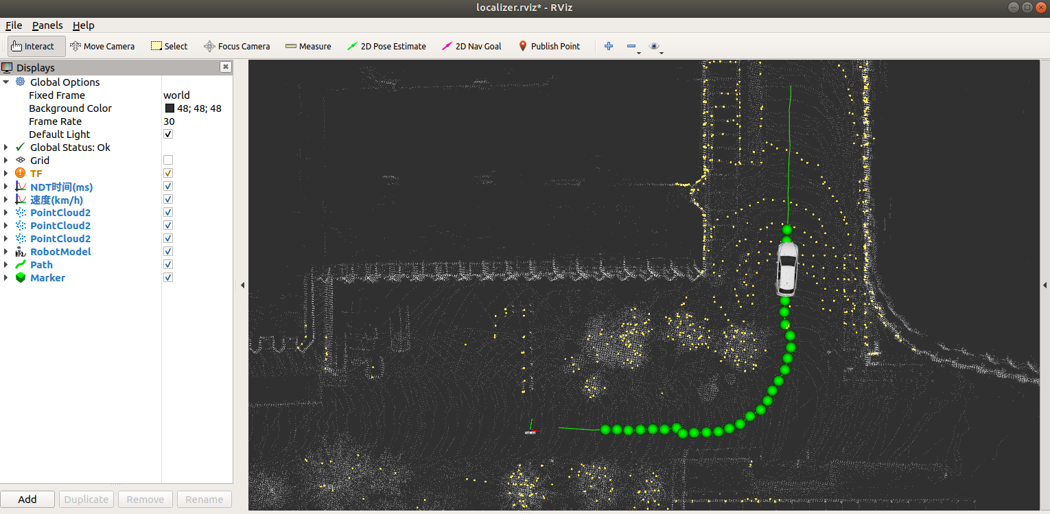
Task: Open the Panels menu
Action: click(47, 25)
